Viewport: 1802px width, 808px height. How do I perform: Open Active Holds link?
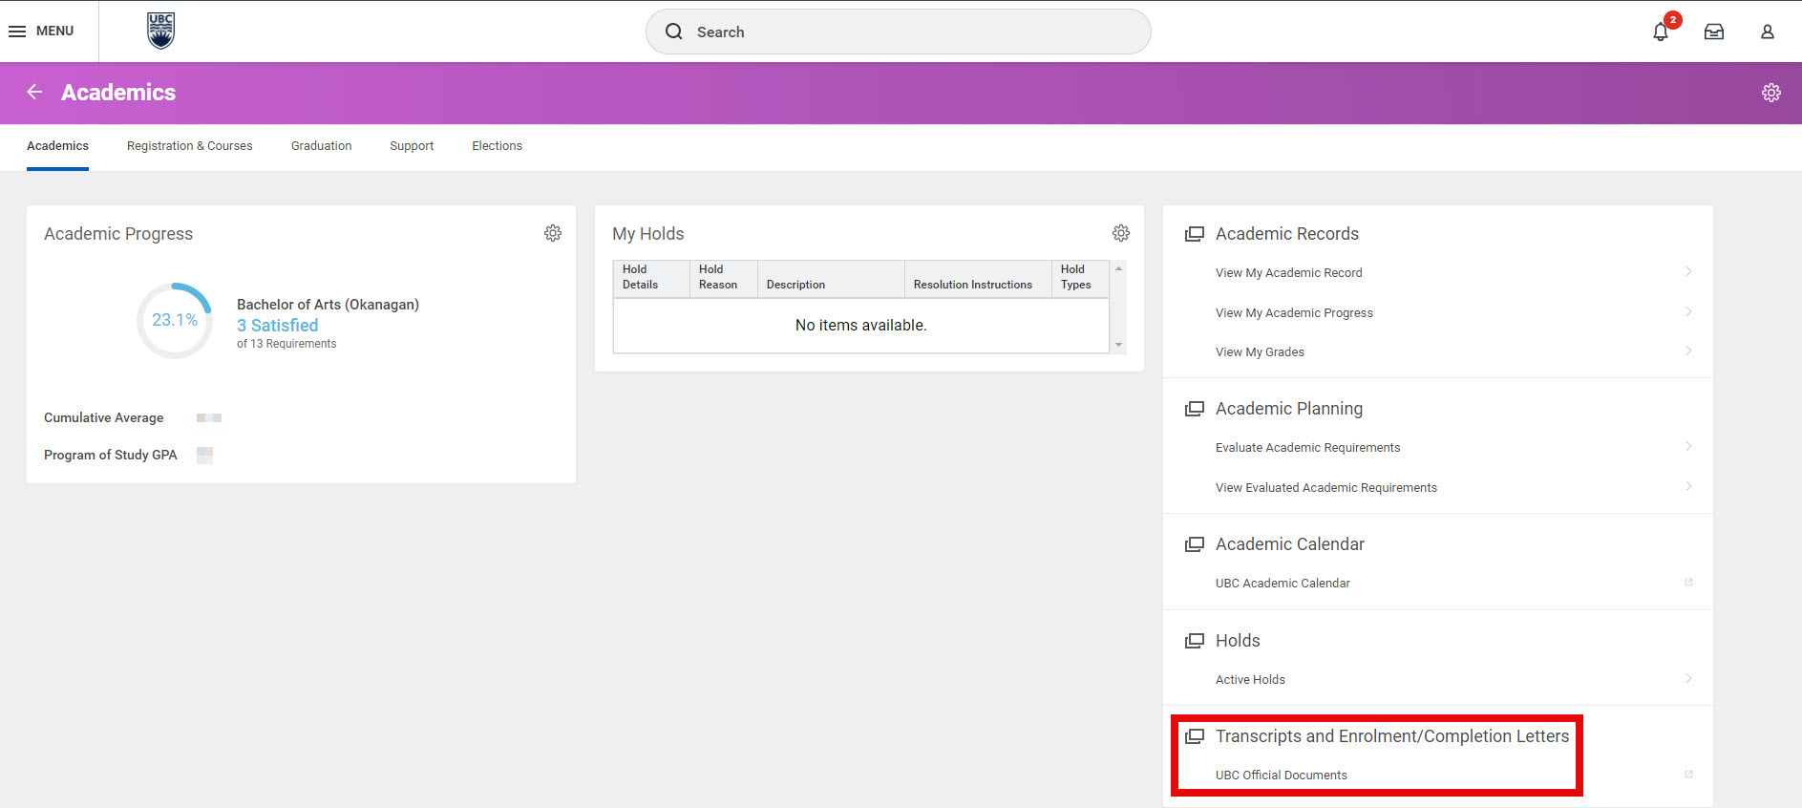(1250, 680)
